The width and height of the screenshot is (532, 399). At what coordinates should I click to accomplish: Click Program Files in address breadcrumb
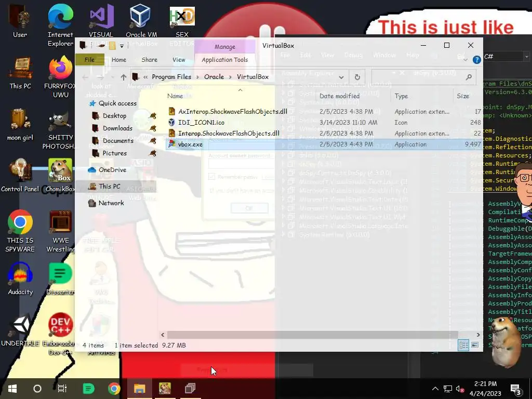click(x=171, y=77)
